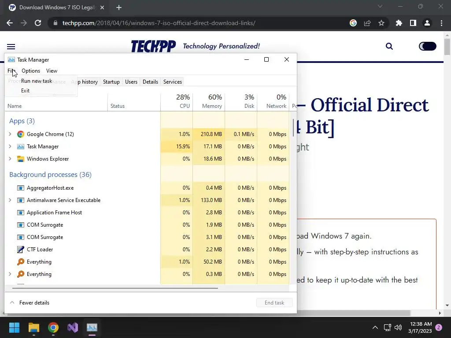Expand the Google Chrome (12) process group
The image size is (451, 338).
(x=10, y=134)
